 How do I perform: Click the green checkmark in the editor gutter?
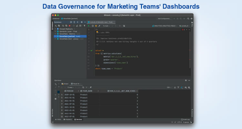pos(92,50)
